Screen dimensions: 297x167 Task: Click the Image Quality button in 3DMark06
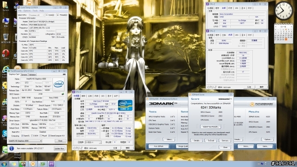click(x=182, y=146)
